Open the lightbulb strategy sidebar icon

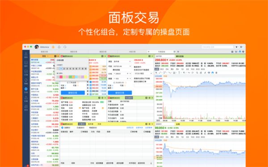point(26,81)
